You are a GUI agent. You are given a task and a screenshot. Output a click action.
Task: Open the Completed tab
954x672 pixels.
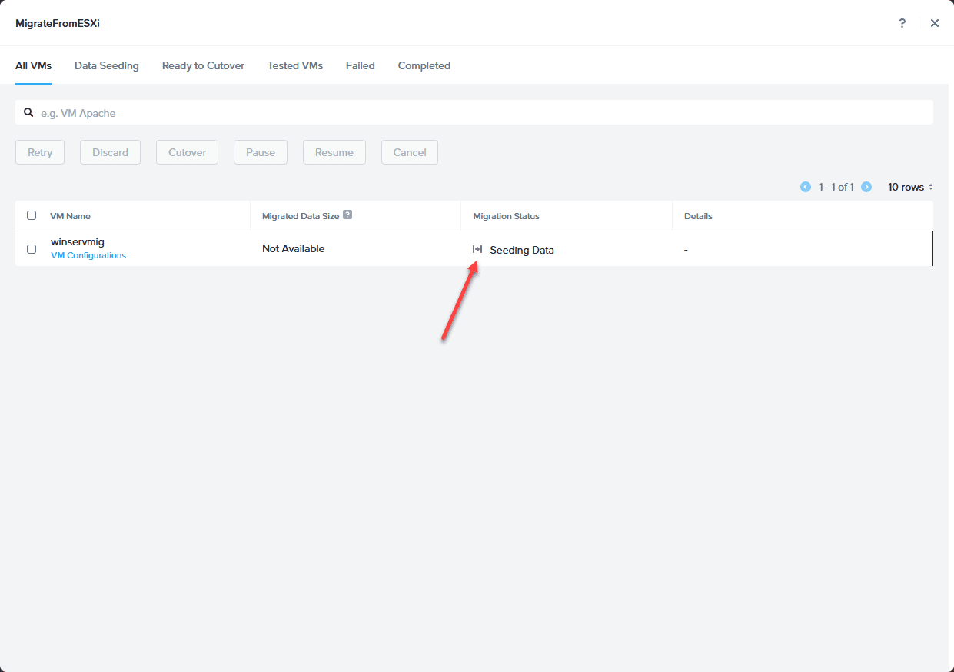(424, 65)
